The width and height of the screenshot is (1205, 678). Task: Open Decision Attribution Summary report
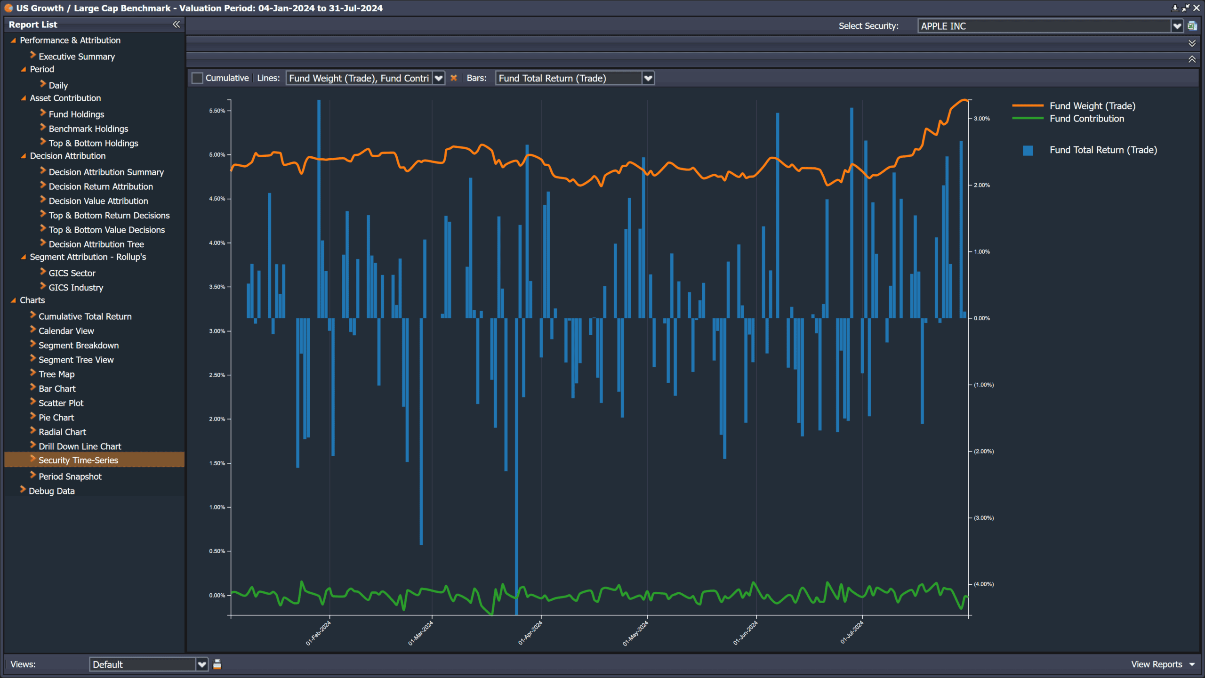106,172
